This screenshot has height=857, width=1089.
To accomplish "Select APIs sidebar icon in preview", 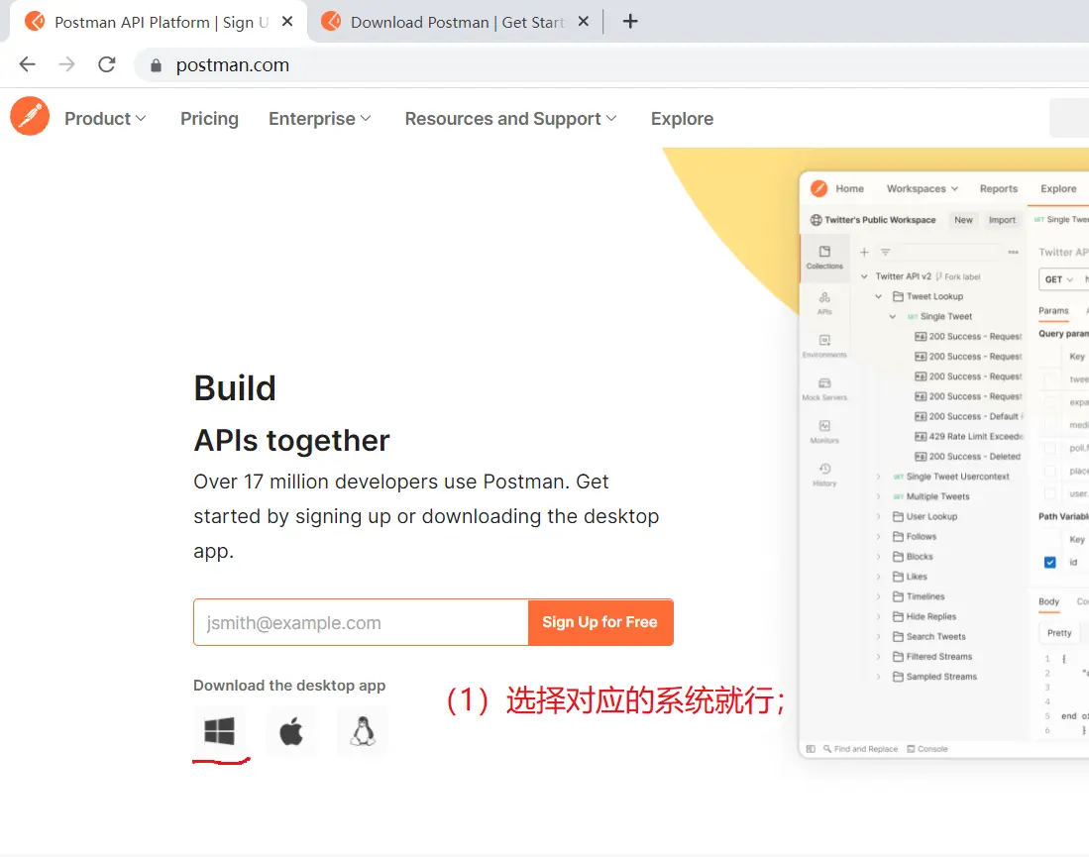I will click(824, 303).
